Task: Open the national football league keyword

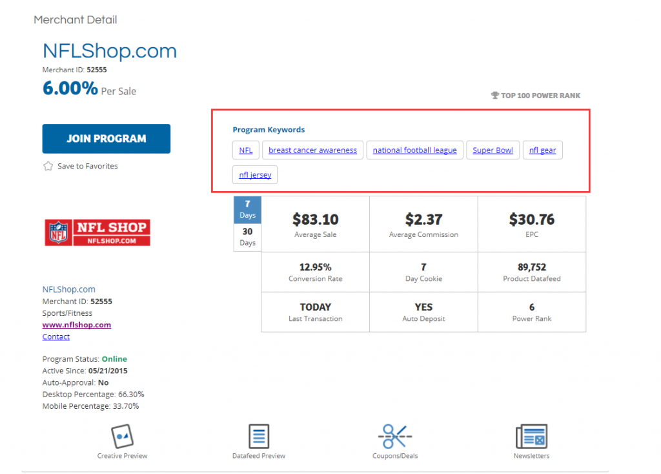Action: (415, 150)
